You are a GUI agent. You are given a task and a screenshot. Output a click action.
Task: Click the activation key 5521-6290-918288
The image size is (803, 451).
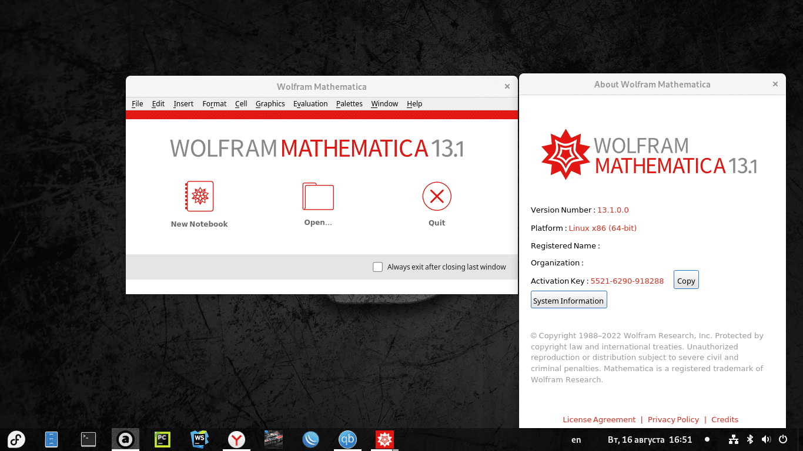627,281
